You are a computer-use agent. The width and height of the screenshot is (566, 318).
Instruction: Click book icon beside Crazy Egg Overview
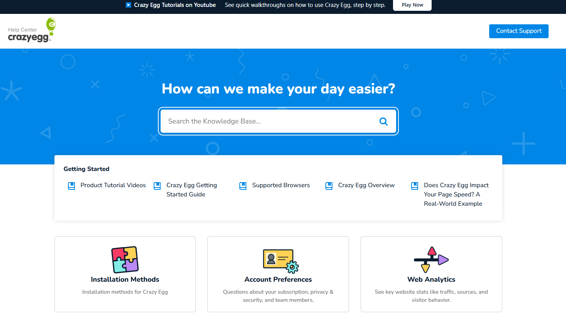click(x=329, y=186)
